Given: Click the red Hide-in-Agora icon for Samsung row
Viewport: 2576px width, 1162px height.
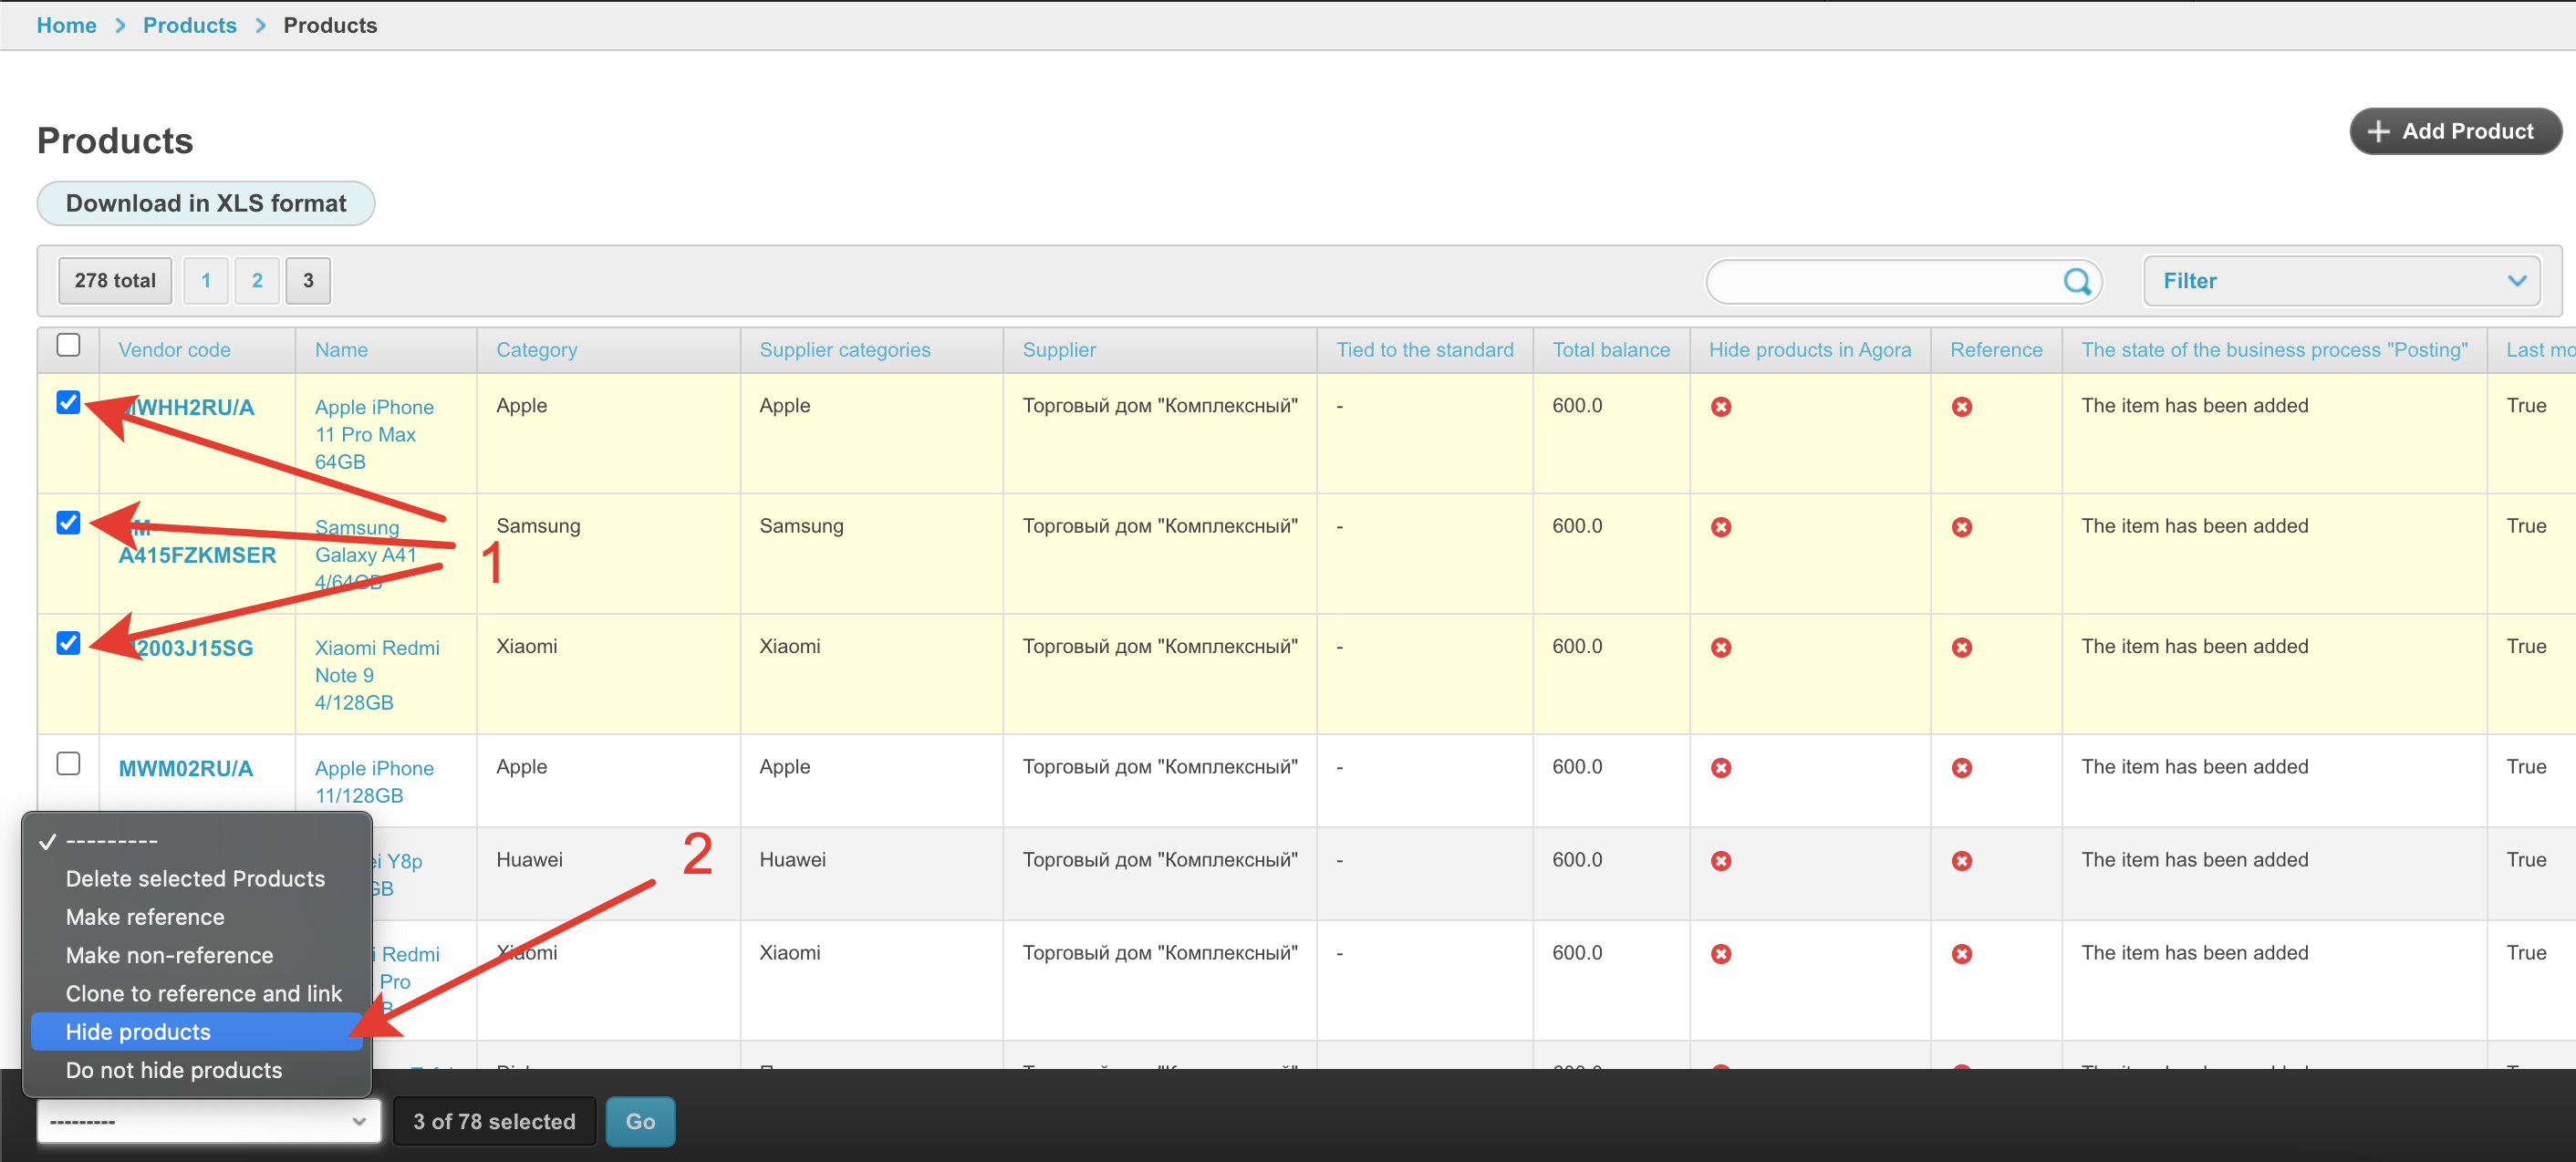Looking at the screenshot, I should (x=1720, y=527).
